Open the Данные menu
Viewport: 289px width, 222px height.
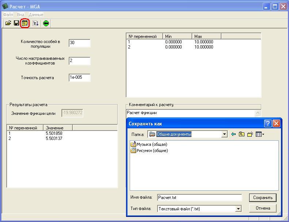(36, 15)
